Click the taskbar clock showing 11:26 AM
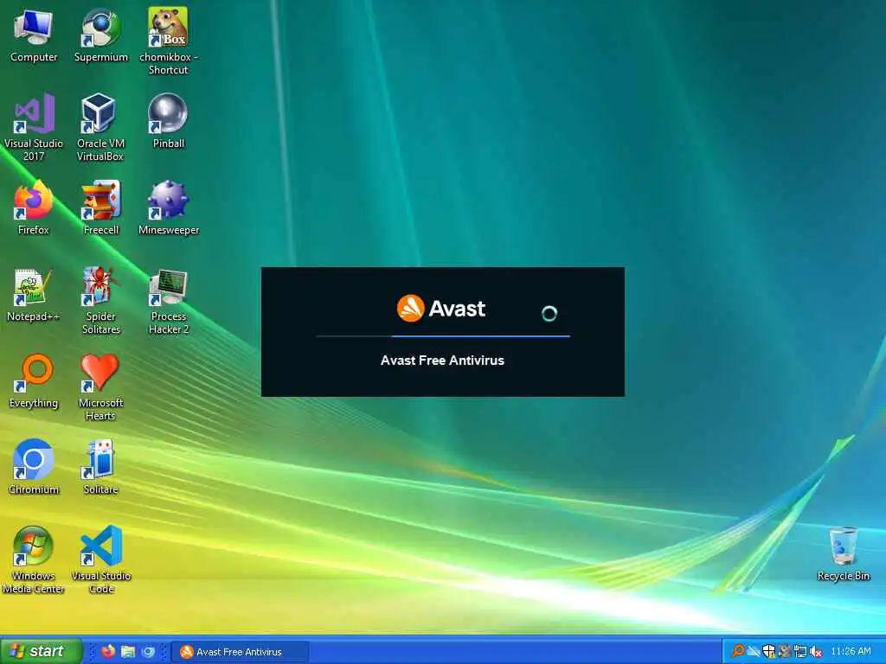The image size is (886, 664). coord(851,651)
